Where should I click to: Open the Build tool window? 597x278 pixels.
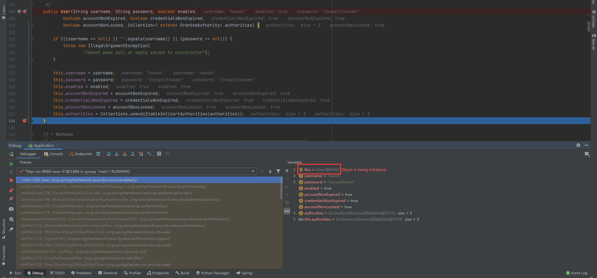click(x=182, y=273)
